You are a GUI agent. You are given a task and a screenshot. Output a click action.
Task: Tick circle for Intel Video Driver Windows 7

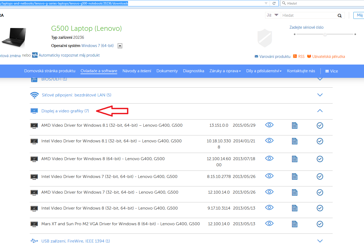[320, 176]
